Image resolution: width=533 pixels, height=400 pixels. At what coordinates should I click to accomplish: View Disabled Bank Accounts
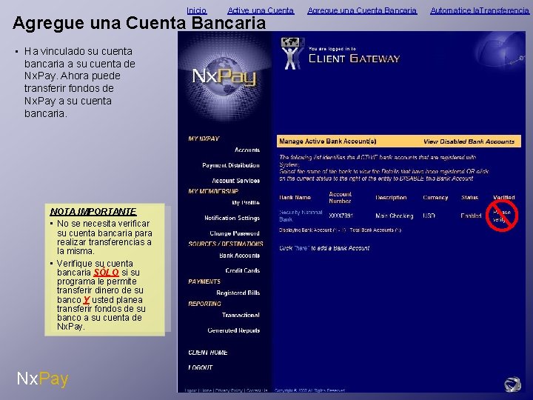coord(469,141)
